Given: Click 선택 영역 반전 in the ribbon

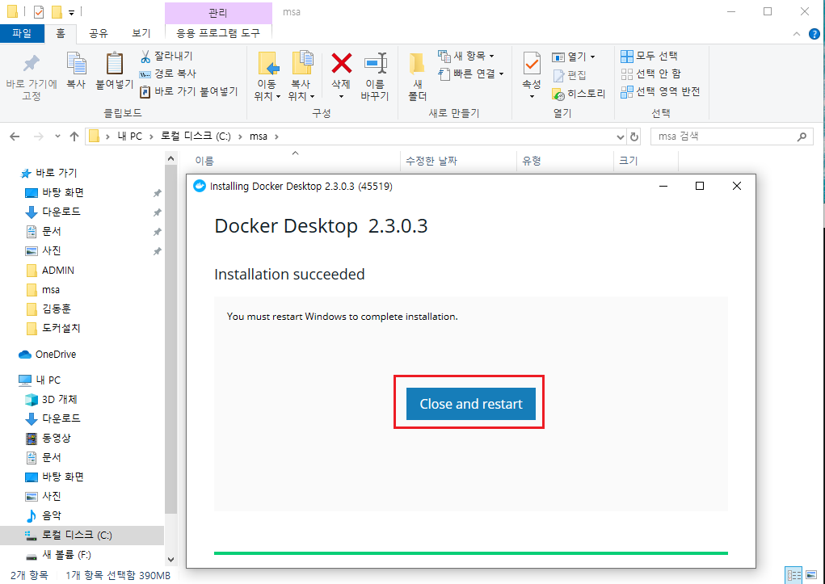Looking at the screenshot, I should (660, 91).
